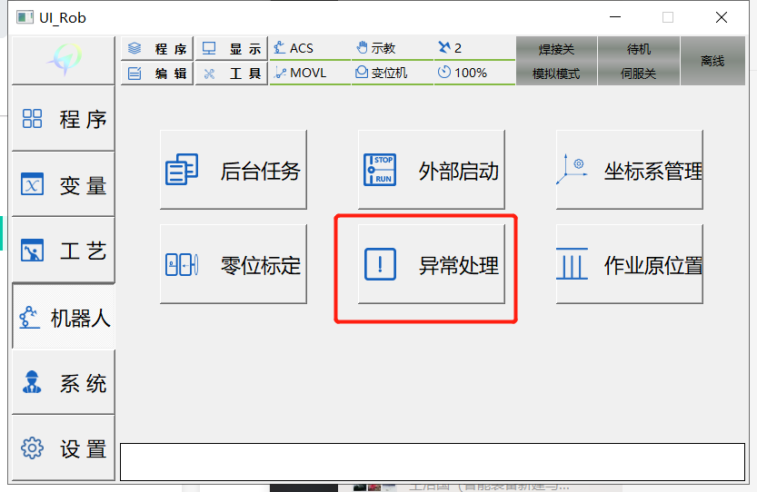Click the gear icon beside 设置
Screen dimensions: 757x492
click(x=32, y=448)
